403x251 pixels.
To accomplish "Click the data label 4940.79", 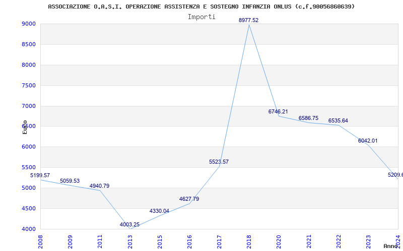I will pos(99,186).
